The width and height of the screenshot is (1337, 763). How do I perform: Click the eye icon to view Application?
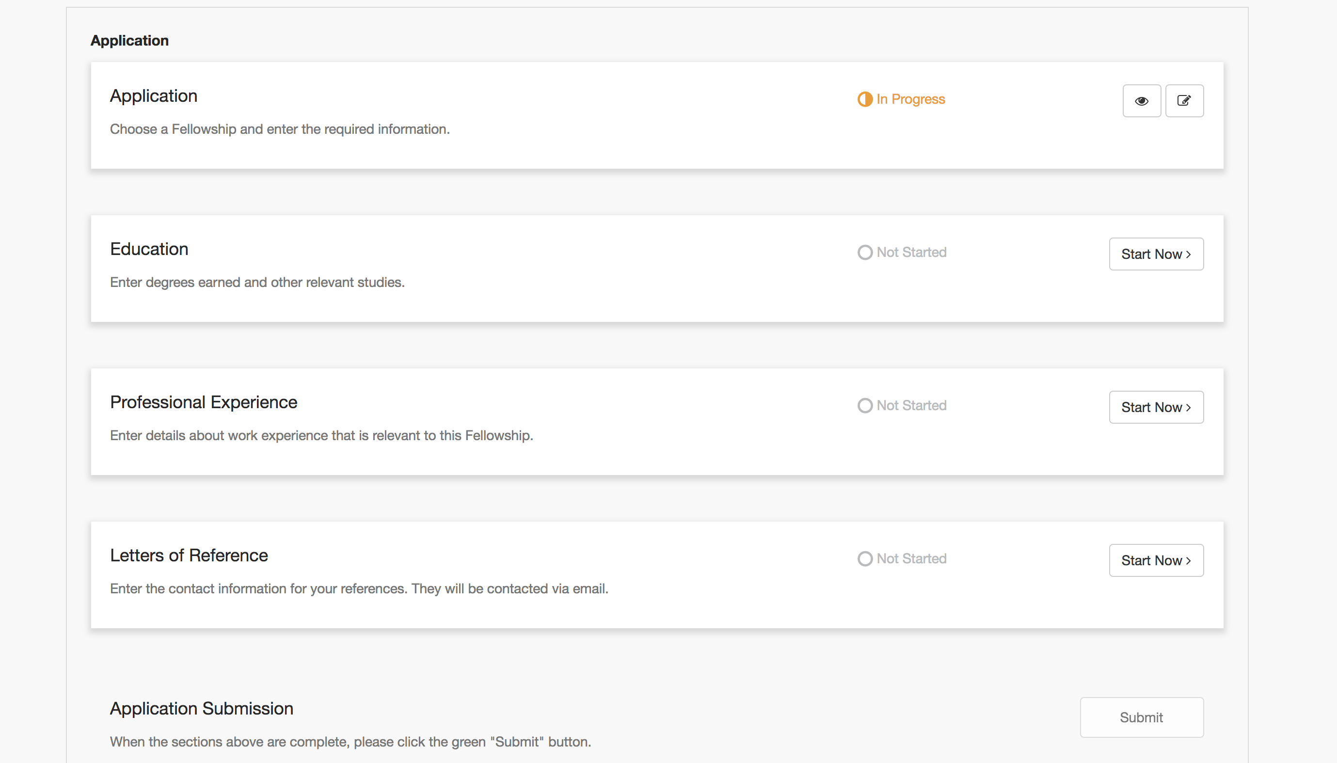(x=1142, y=101)
